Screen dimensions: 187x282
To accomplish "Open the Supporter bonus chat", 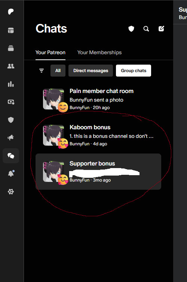I will click(x=98, y=171).
